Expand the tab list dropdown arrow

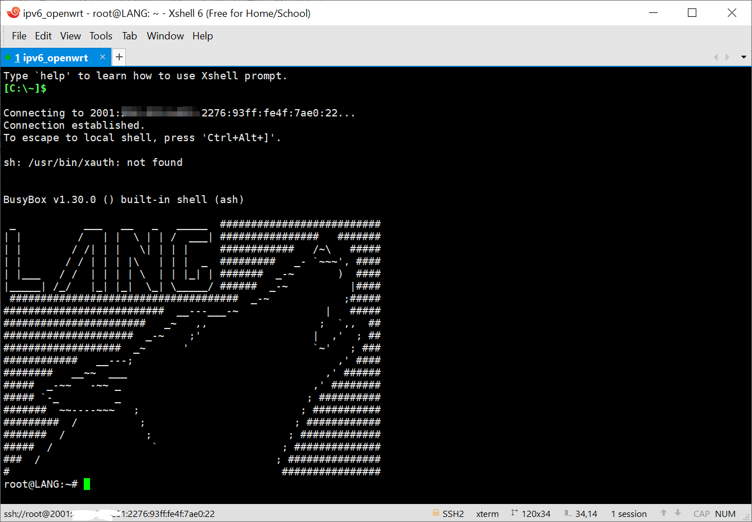click(x=743, y=57)
